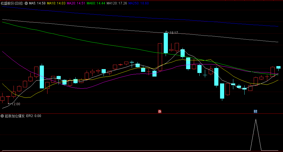This screenshot has height=152, width=283.
Task: Select the MA120: 17.26 label
Action: click(117, 3)
